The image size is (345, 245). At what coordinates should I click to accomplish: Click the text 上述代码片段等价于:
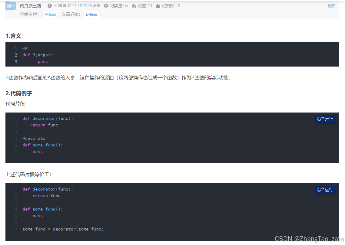(x=28, y=175)
